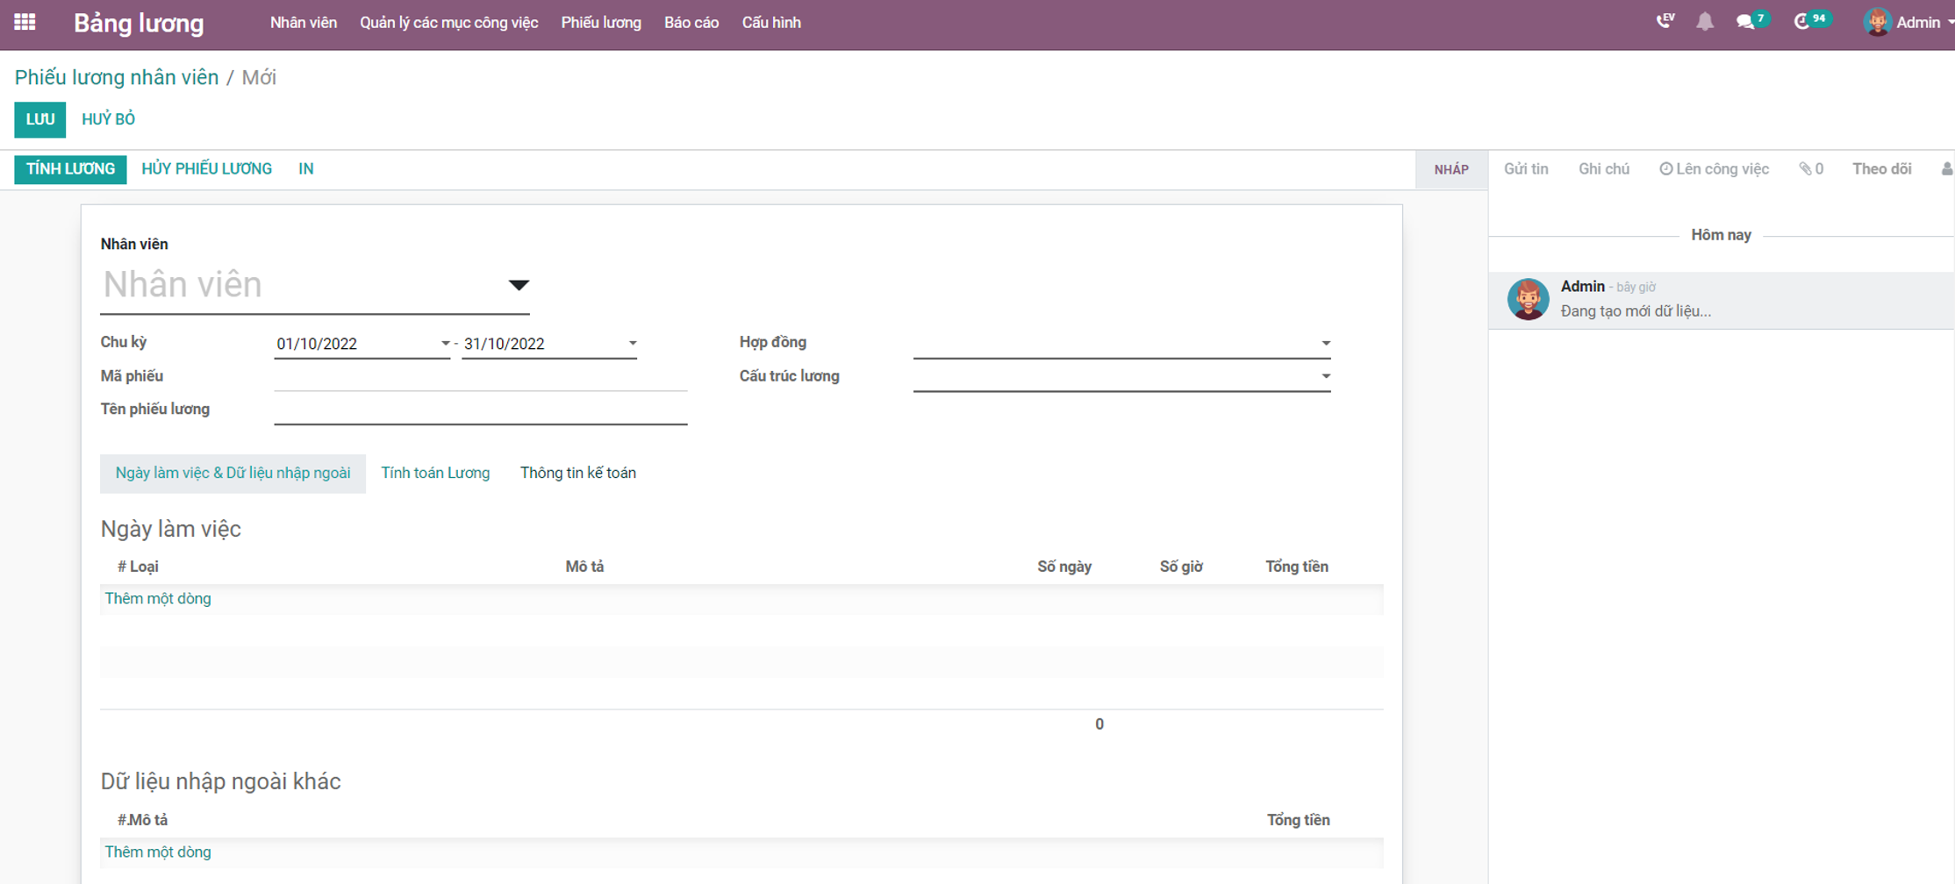Click Lên công việc schedule activity
The height and width of the screenshot is (884, 1955).
coord(1714,168)
